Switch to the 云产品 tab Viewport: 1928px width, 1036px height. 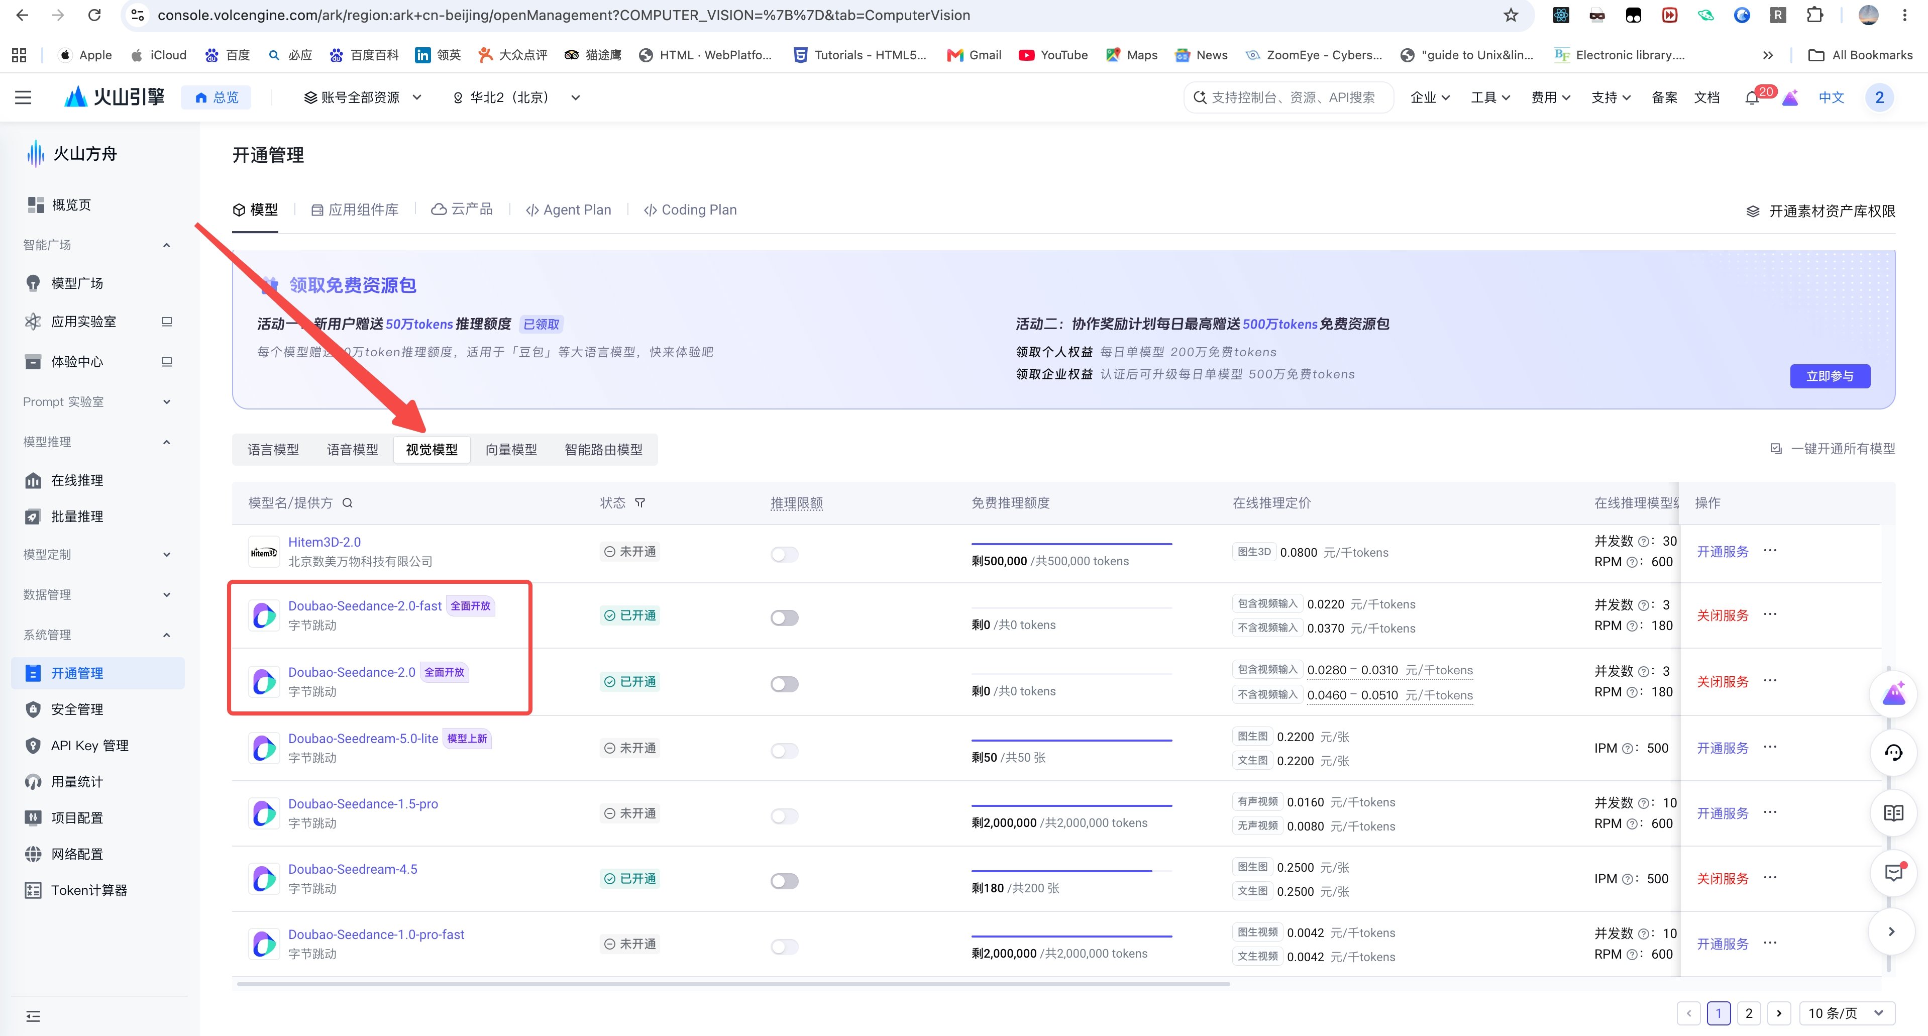[x=462, y=210]
